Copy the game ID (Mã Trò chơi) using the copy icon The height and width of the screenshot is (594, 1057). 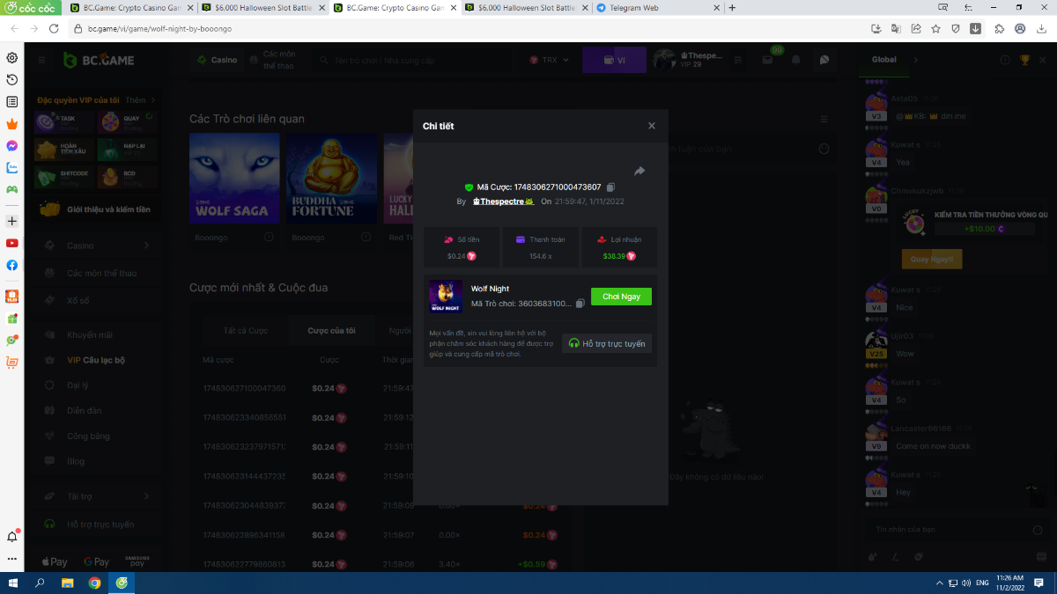(x=580, y=304)
